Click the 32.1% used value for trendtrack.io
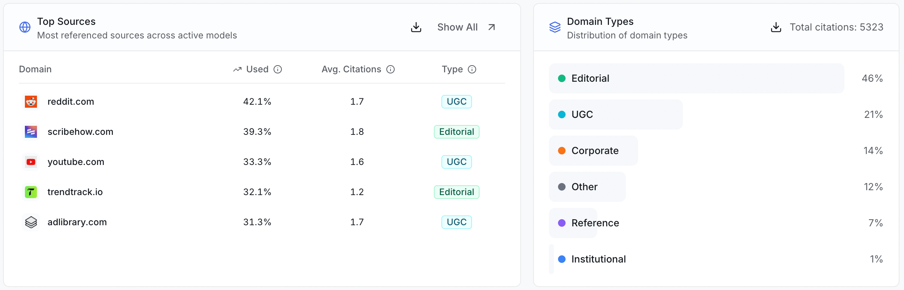The height and width of the screenshot is (290, 904). (257, 192)
